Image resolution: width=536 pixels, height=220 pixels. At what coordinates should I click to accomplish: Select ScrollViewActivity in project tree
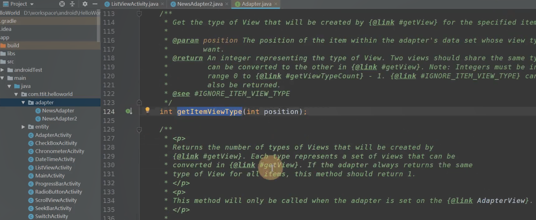pyautogui.click(x=56, y=200)
